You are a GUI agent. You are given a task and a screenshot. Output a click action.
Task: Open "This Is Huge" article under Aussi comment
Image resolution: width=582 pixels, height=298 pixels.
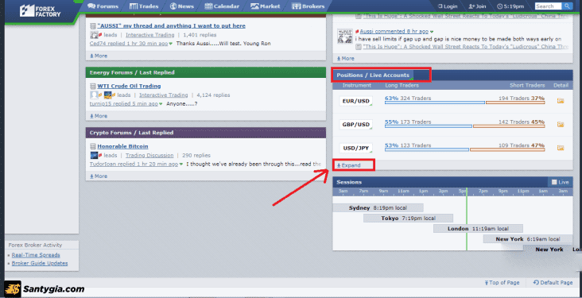pos(466,47)
